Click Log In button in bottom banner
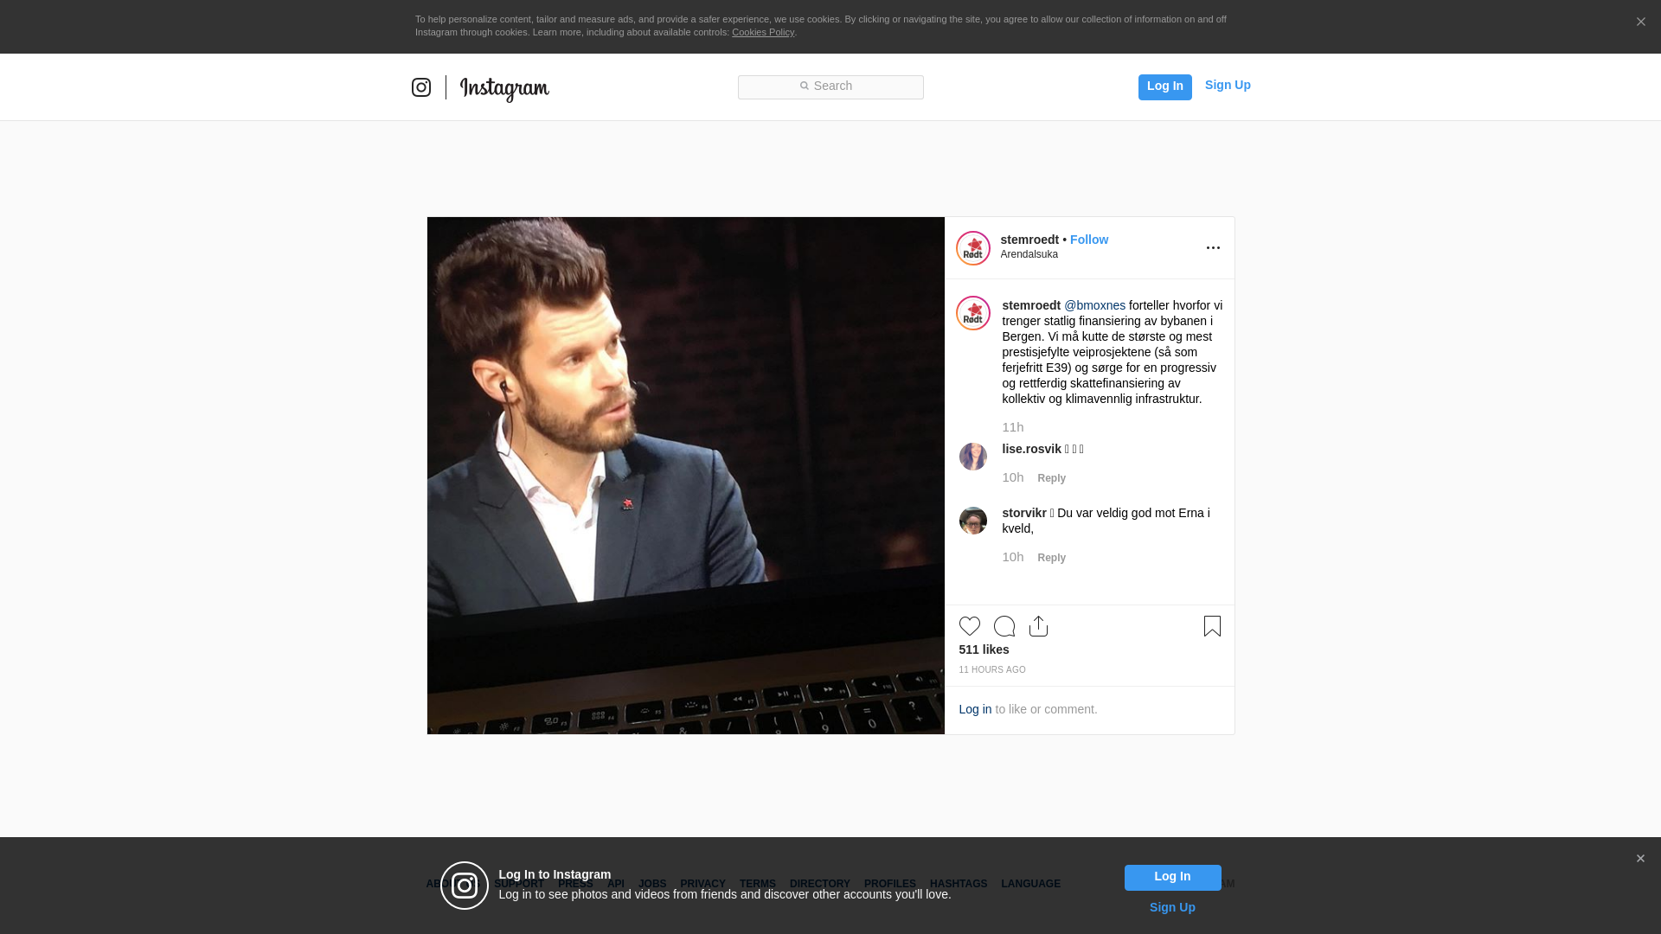 coord(1172,878)
